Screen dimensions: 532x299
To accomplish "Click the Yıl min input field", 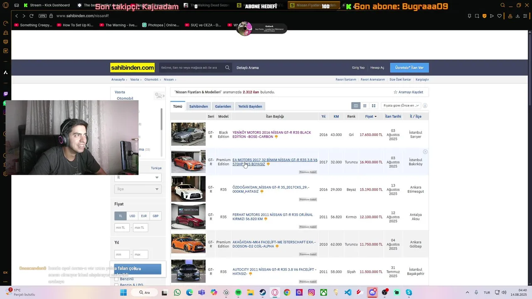I will pos(122,254).
